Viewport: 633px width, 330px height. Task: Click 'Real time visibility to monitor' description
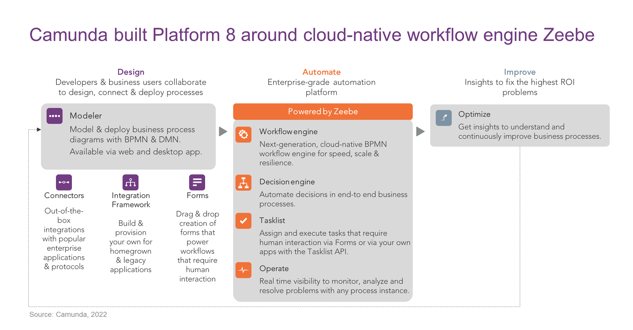click(x=334, y=286)
